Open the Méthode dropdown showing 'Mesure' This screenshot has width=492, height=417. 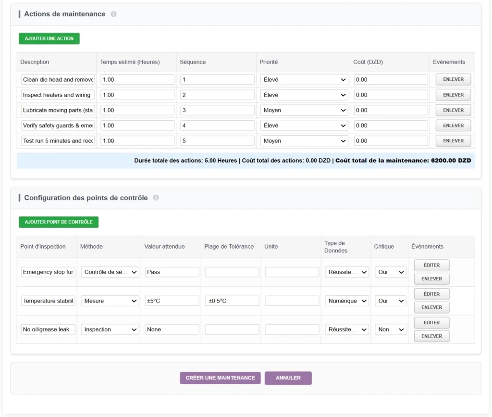[x=110, y=301]
